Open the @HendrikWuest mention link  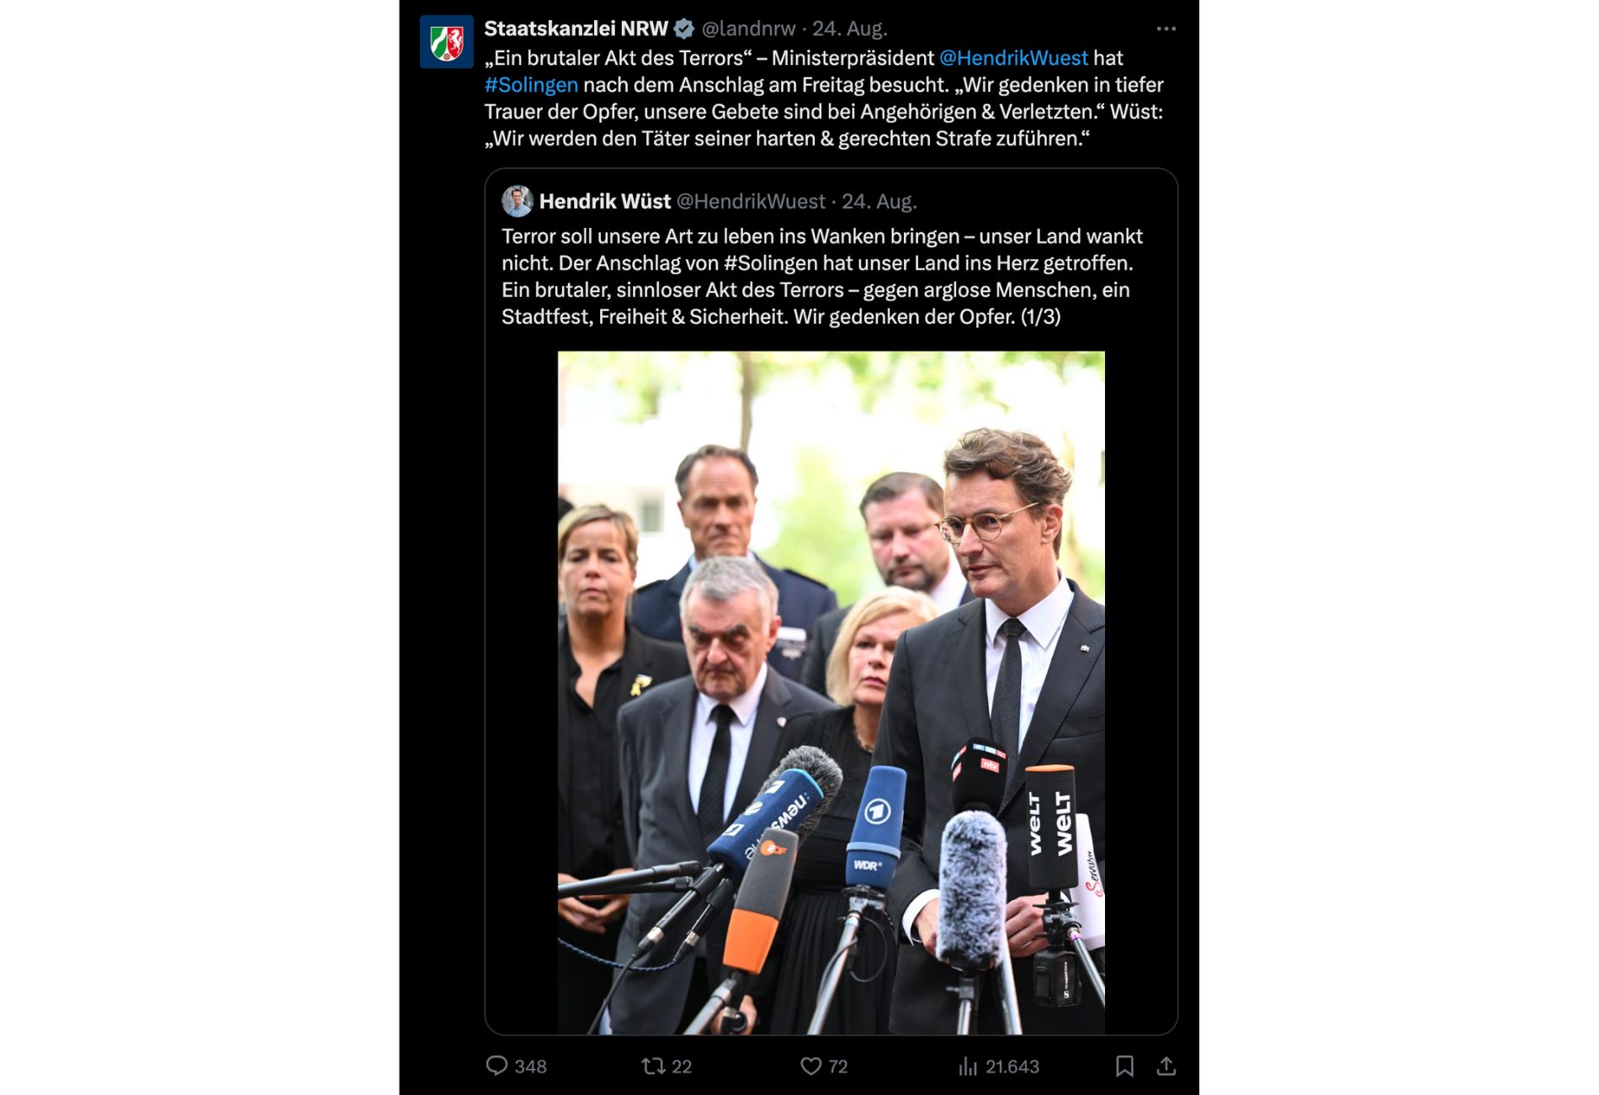point(1013,58)
